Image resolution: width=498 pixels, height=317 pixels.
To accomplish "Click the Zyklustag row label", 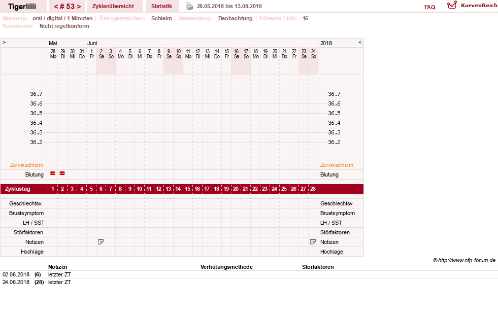I will tap(17, 189).
